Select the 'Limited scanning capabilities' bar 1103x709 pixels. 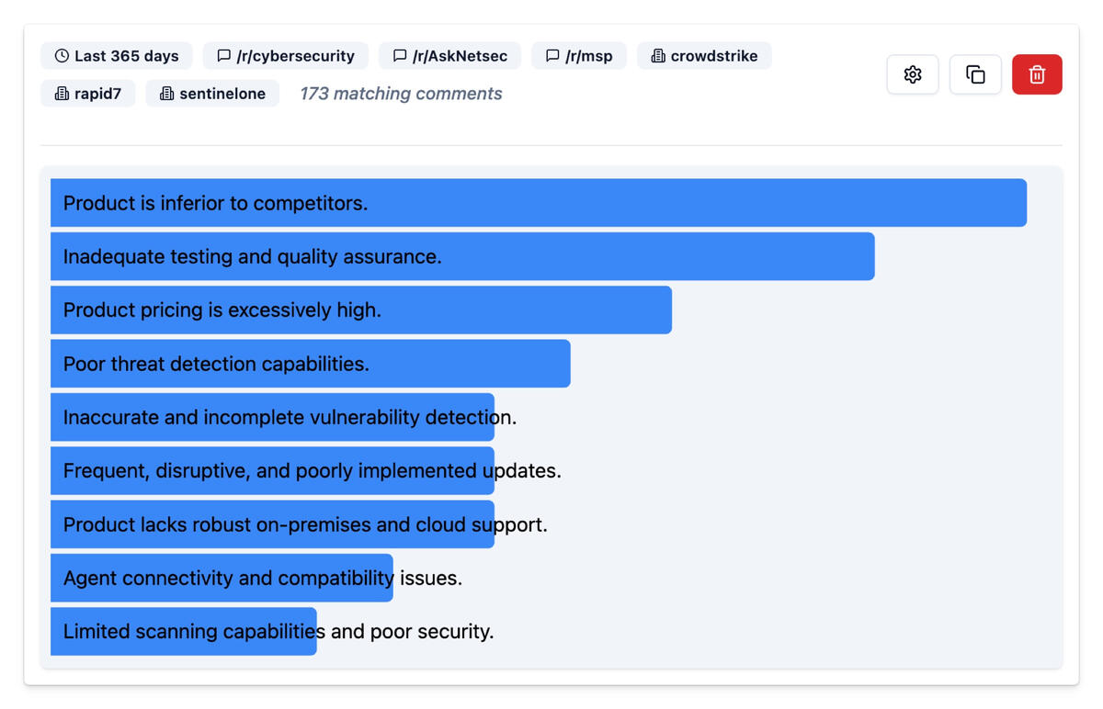(184, 632)
